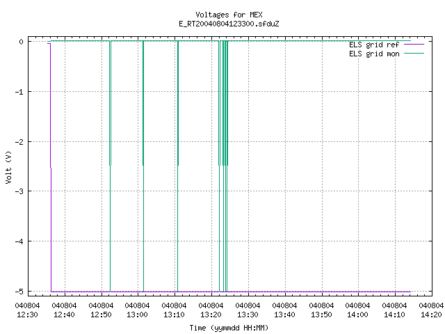This screenshot has width=445, height=334.
Task: Click the green ELS grid mon legend line
Action: [x=414, y=53]
